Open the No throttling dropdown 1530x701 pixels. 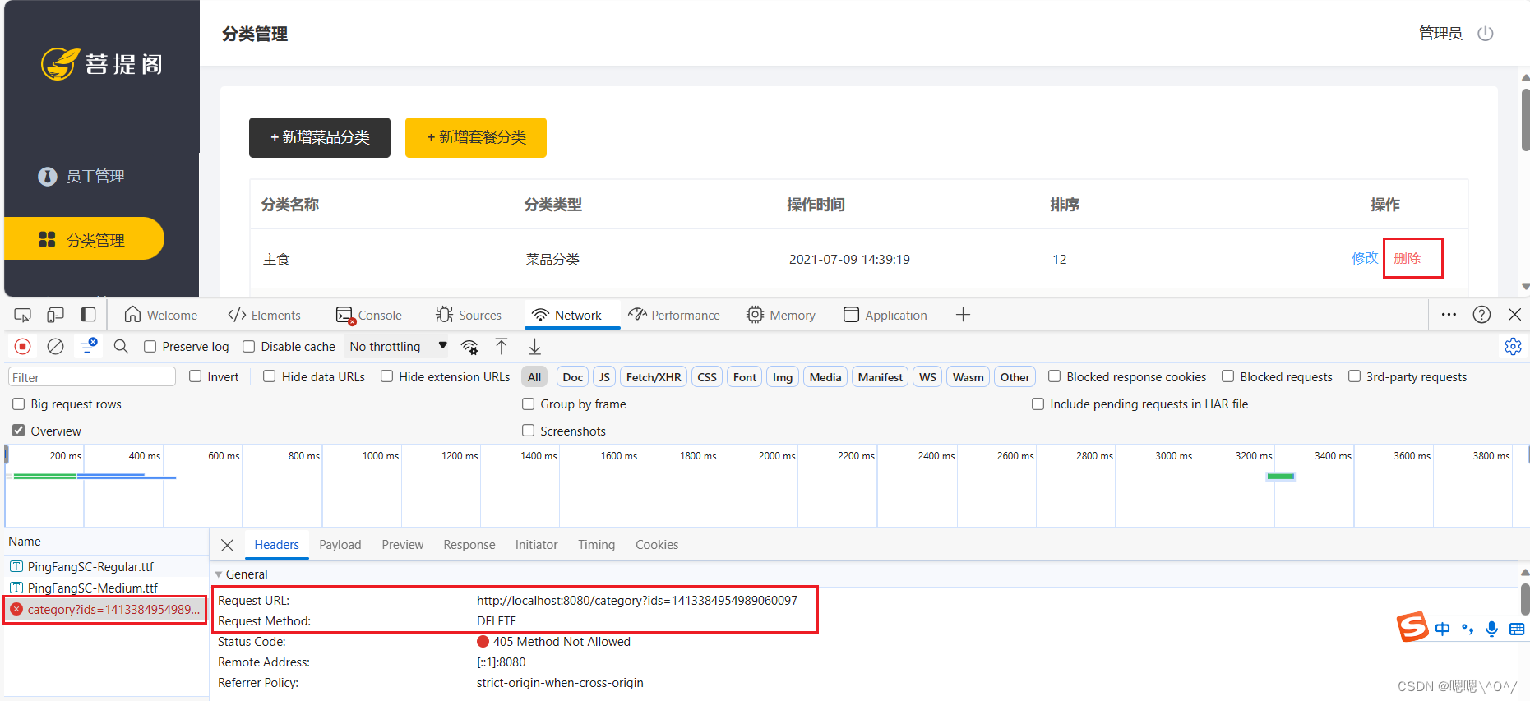(398, 347)
